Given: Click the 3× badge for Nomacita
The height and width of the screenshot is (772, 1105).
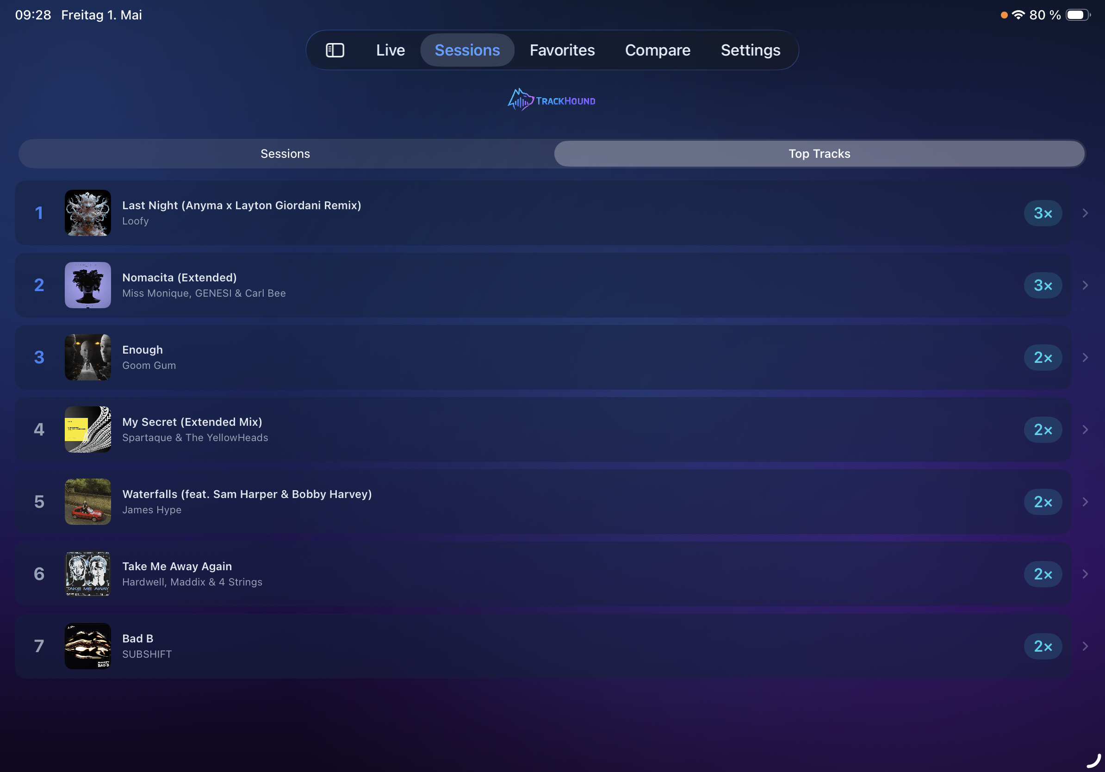Looking at the screenshot, I should coord(1043,285).
